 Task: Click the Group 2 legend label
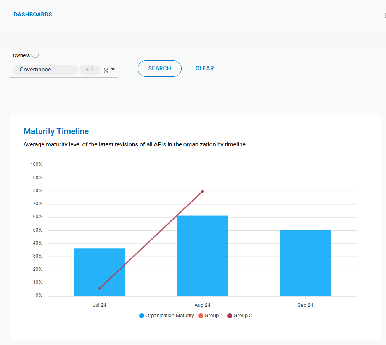click(243, 316)
